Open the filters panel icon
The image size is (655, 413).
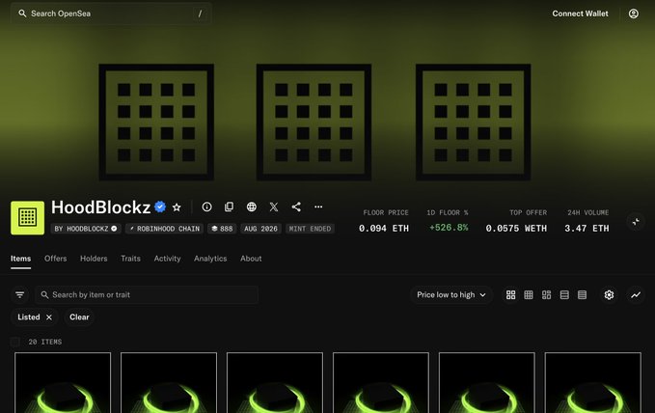(19, 294)
